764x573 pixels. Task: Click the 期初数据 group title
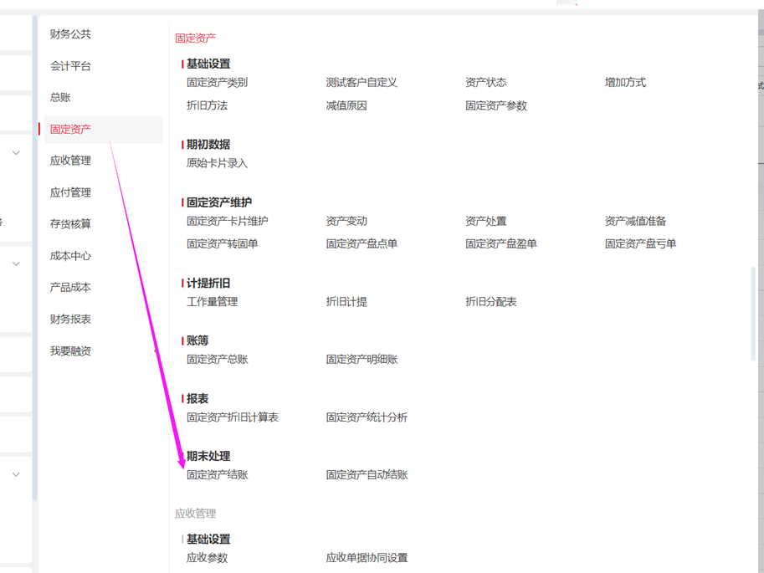click(208, 145)
